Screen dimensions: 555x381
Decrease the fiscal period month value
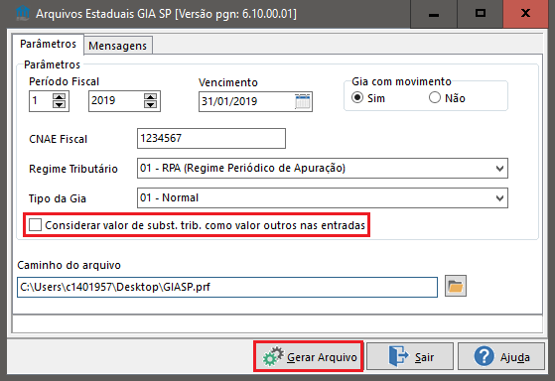click(59, 105)
